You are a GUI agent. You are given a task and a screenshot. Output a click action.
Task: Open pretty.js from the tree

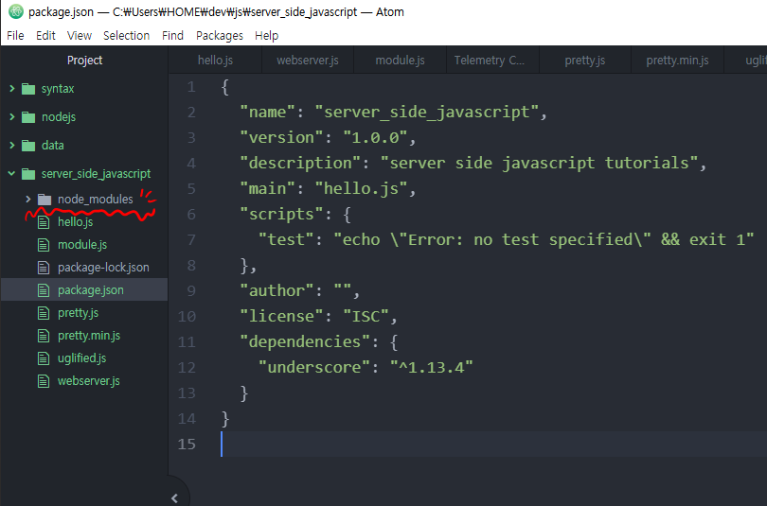[x=78, y=313]
